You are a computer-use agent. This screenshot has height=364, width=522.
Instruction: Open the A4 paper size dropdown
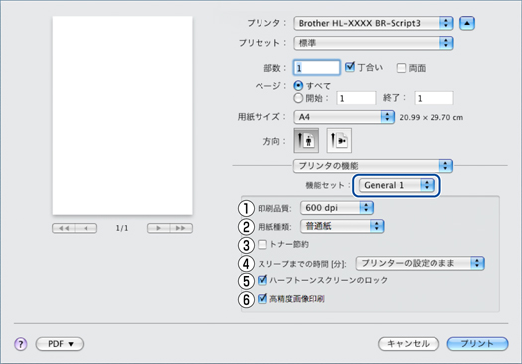344,117
